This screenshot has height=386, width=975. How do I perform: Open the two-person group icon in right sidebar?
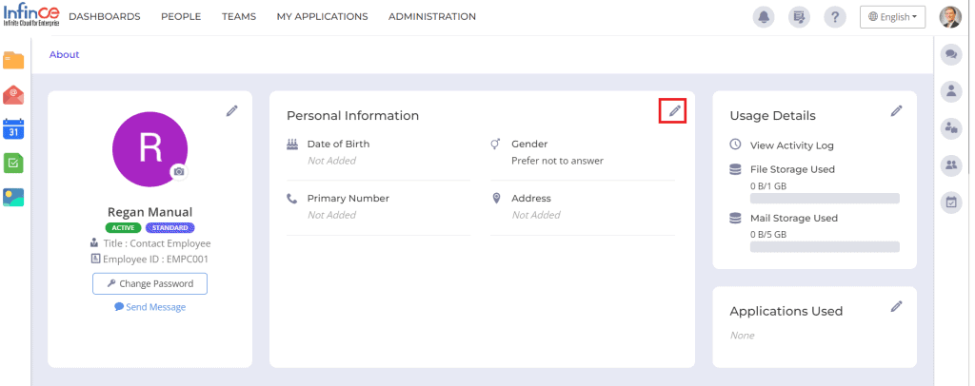(951, 165)
